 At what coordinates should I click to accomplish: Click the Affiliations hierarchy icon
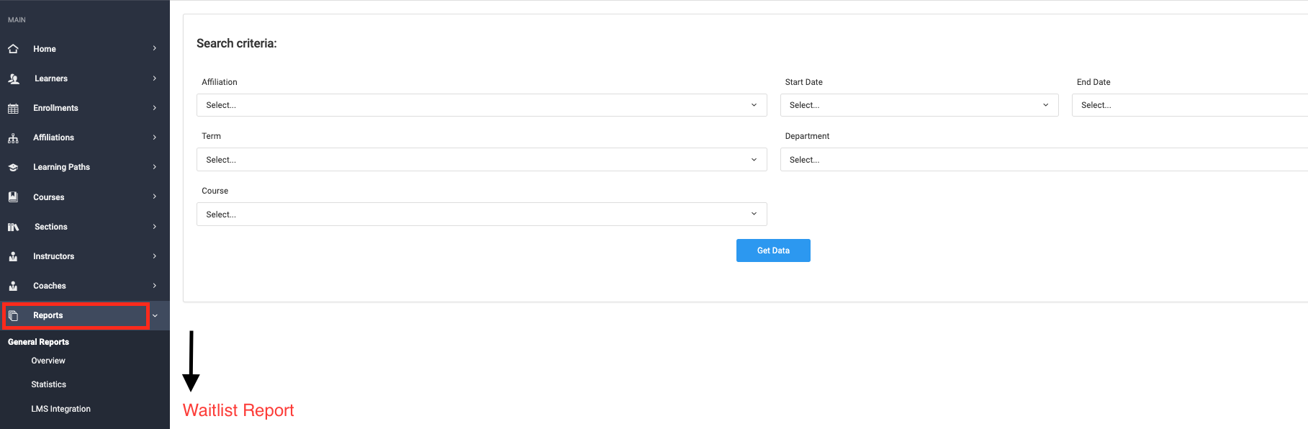[x=13, y=137]
